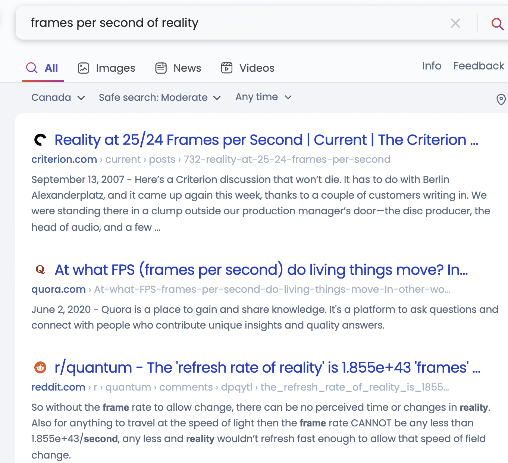
Task: Open r/quantum refresh rate of reality result
Action: [x=267, y=367]
